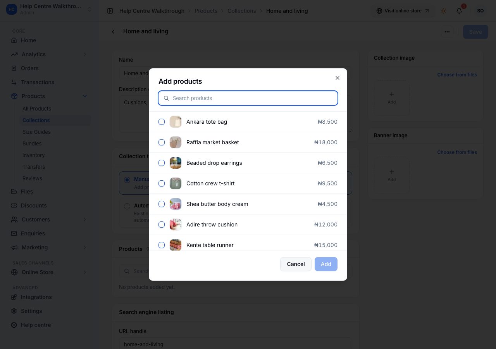Expand the Online Store submenu chevron
The width and height of the screenshot is (496, 349).
pyautogui.click(x=85, y=272)
